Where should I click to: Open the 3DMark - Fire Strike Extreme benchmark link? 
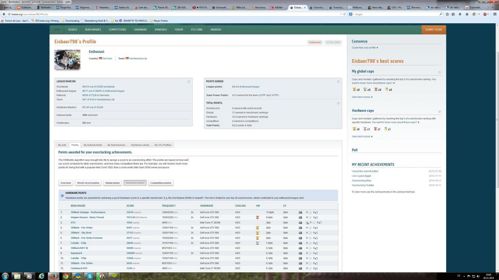click(87, 238)
